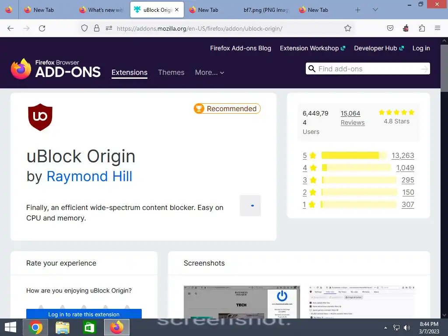
Task: Click the address bar URL
Action: coord(199,28)
